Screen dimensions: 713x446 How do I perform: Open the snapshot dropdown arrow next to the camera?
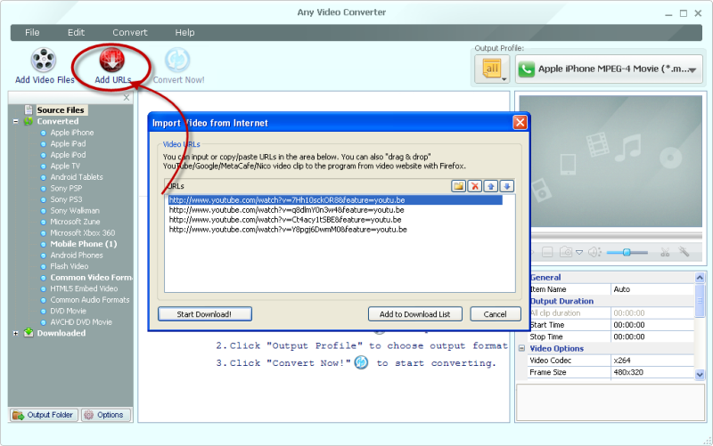[578, 252]
